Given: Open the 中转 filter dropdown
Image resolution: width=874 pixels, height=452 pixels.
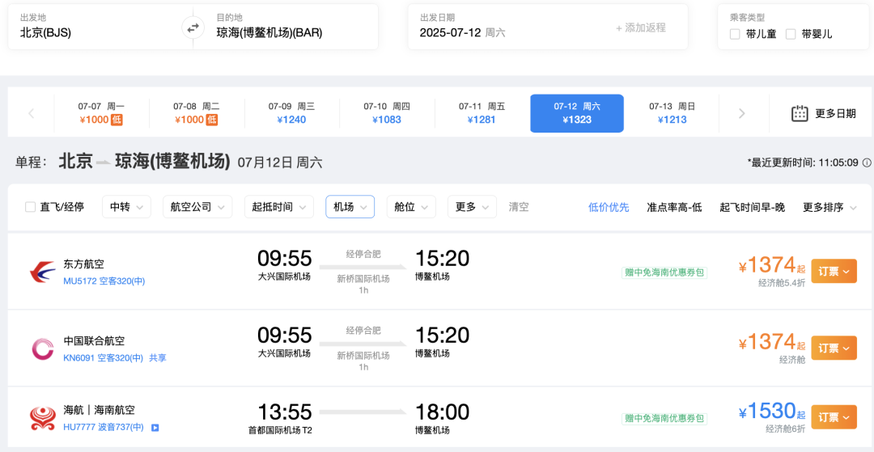Looking at the screenshot, I should coord(126,207).
